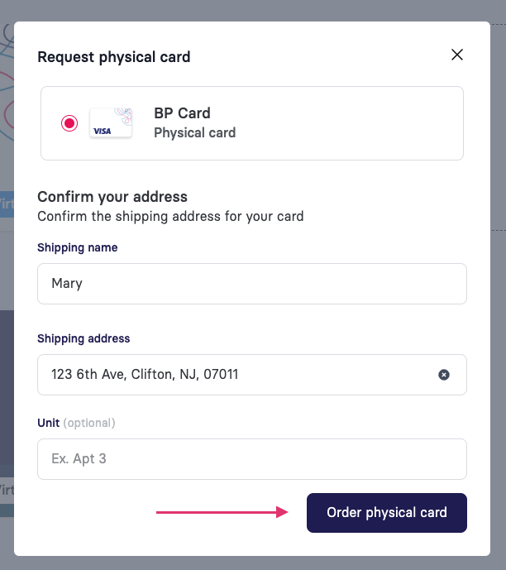Screen dimensions: 506x570
Task: Click the Visa logo on the card
Action: 102,132
